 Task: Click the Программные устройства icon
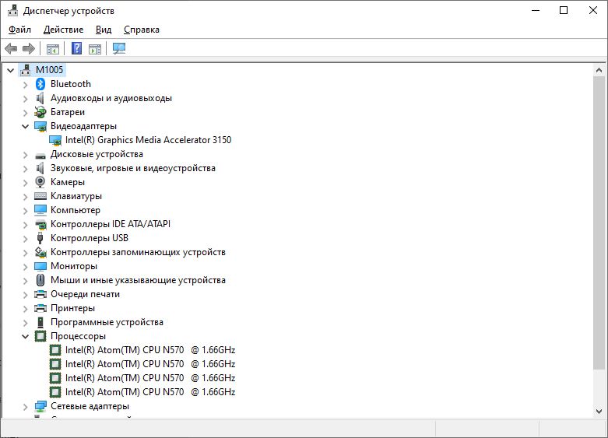(x=40, y=322)
